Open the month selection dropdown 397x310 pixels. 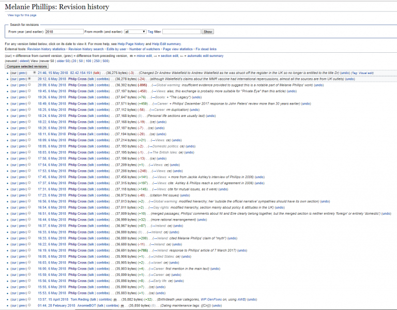(x=135, y=32)
